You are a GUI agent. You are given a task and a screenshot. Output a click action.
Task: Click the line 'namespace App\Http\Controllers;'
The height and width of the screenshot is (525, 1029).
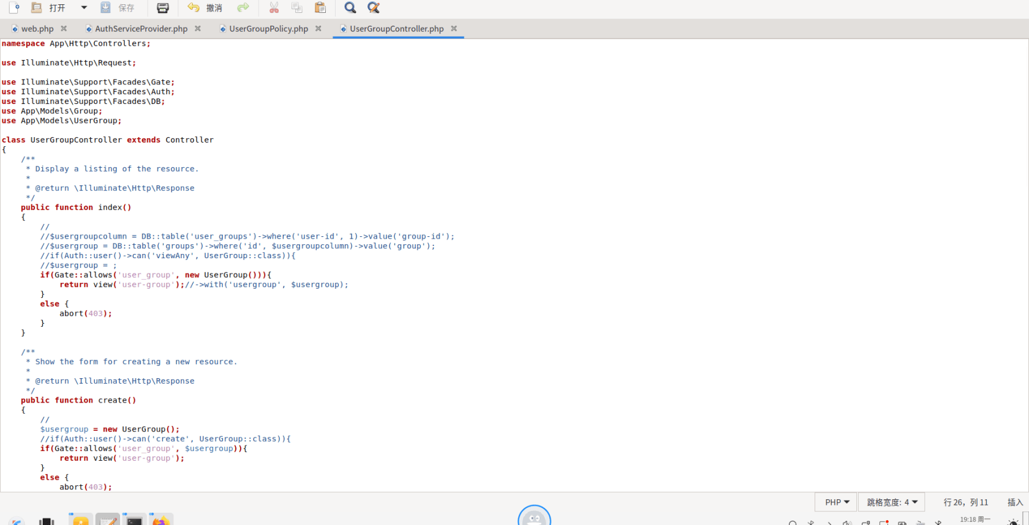tap(76, 43)
